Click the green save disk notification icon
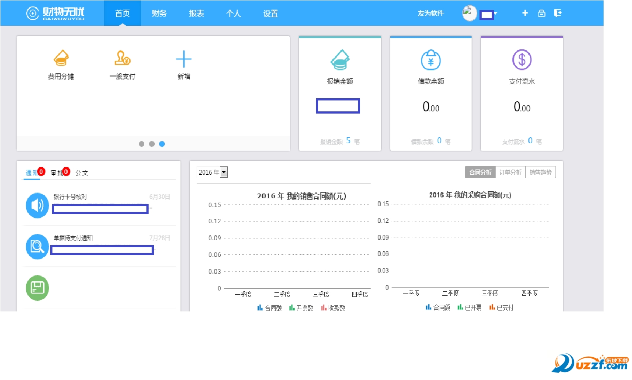The width and height of the screenshot is (632, 380). pyautogui.click(x=37, y=288)
